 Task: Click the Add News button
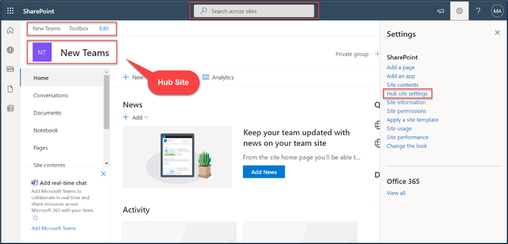pyautogui.click(x=264, y=172)
